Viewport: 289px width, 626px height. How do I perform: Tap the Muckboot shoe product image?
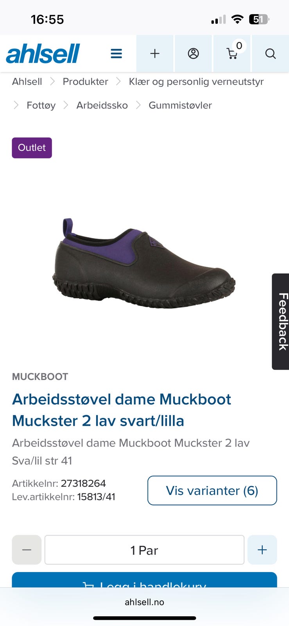tap(144, 263)
